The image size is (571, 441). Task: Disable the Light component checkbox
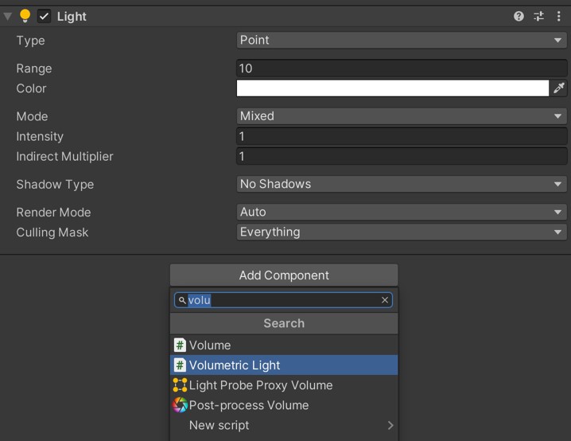coord(44,17)
